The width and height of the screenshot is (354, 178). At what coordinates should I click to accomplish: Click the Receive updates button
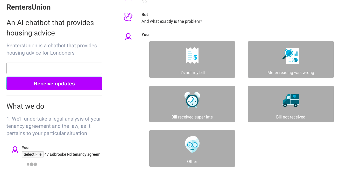(54, 83)
